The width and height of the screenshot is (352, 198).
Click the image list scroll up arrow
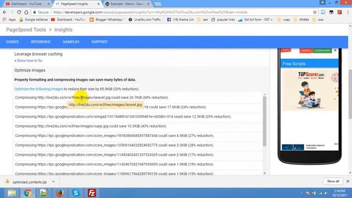point(265,95)
